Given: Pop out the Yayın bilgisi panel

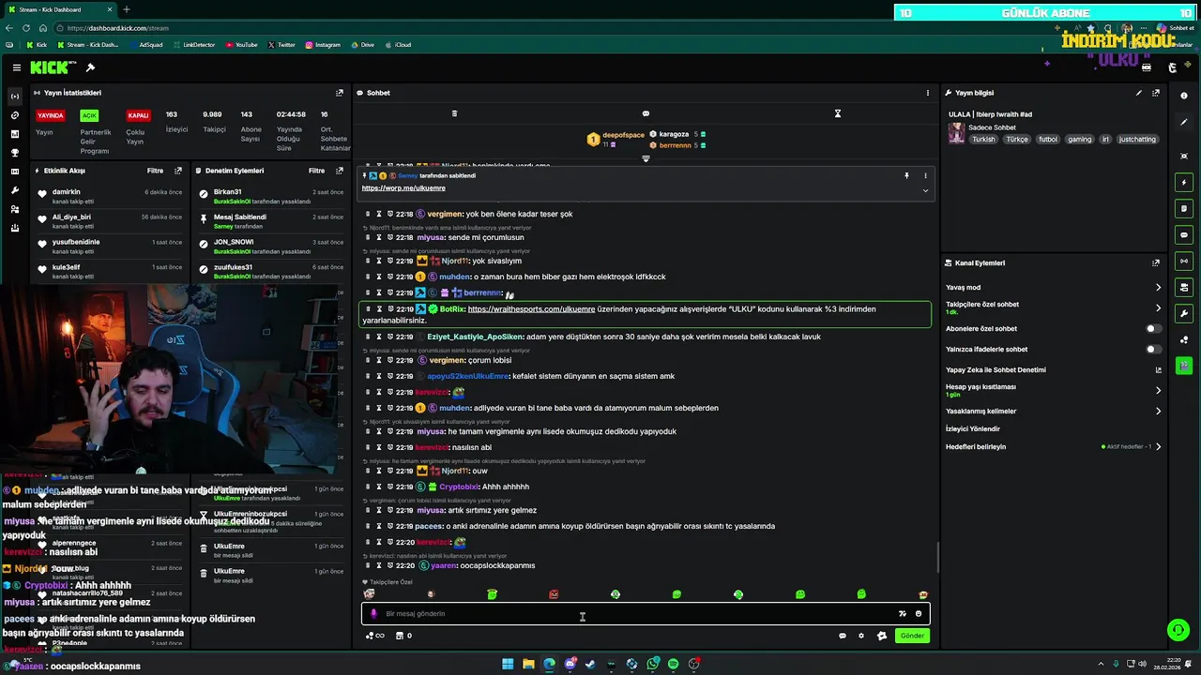Looking at the screenshot, I should click(1156, 93).
